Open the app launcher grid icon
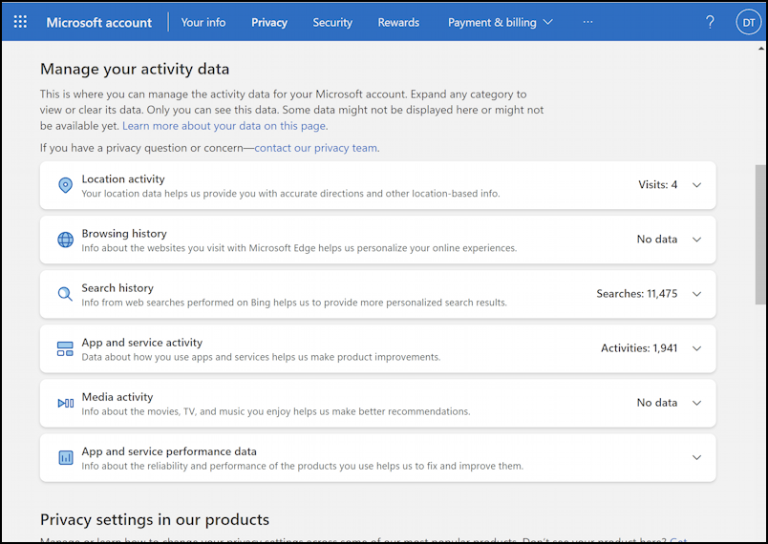This screenshot has width=768, height=544. (20, 22)
